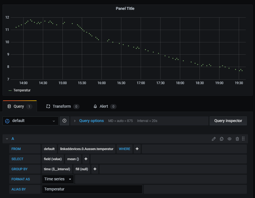Open the Query inspector
This screenshot has width=255, height=198.
[228, 121]
